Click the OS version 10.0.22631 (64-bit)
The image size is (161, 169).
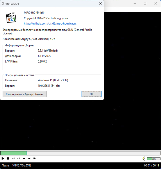click(49, 86)
